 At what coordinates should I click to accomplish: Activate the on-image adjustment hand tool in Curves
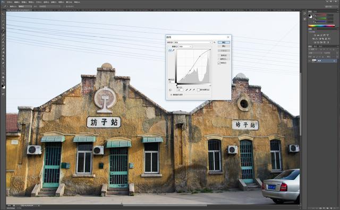[170, 90]
